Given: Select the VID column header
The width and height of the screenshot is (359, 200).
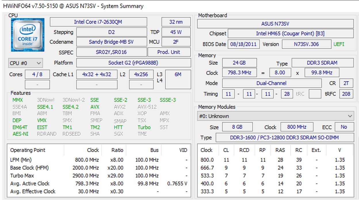Looking at the screenshot, I should coord(183,150).
